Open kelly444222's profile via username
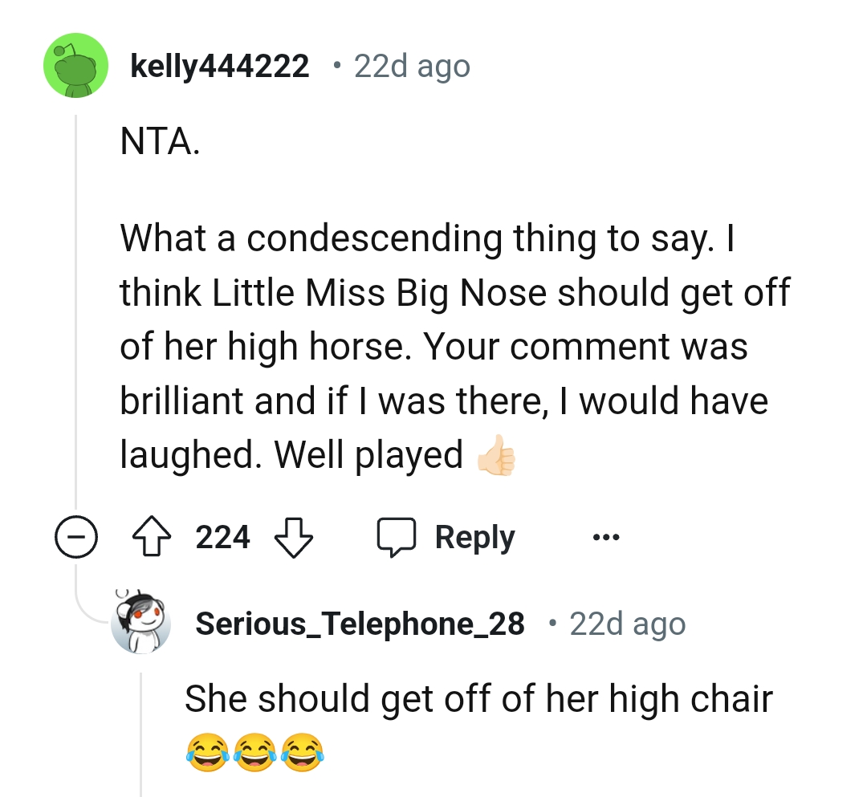 point(222,66)
